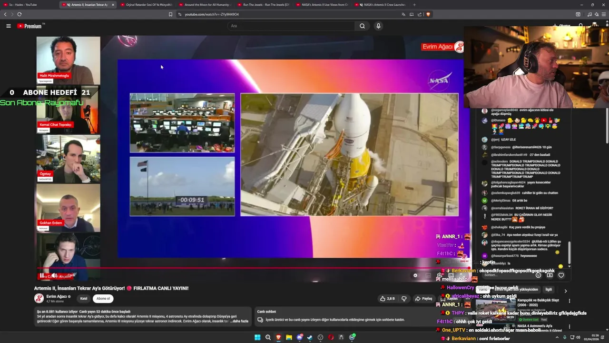Open options menu for NASA 4 Astronot'u video
The width and height of the screenshot is (609, 343).
click(x=570, y=327)
